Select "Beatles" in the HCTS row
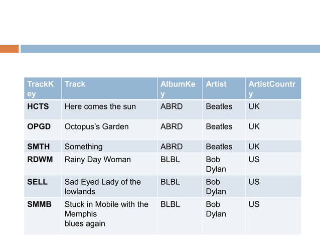Viewport: 320px width, 240px height. pyautogui.click(x=219, y=106)
